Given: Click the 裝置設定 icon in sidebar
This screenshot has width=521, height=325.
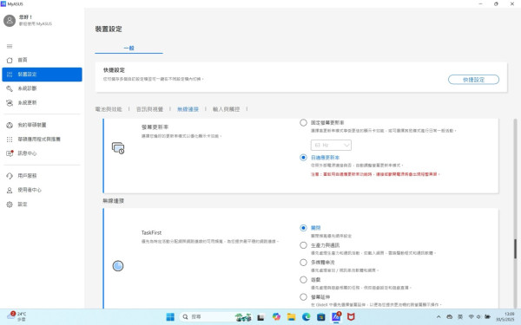Looking at the screenshot, I should click(10, 75).
